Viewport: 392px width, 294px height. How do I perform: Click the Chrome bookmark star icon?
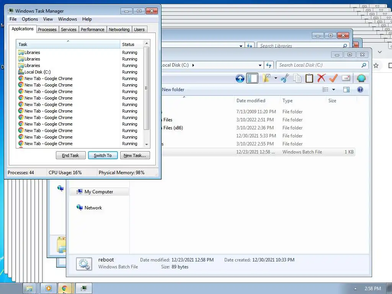[x=376, y=65]
